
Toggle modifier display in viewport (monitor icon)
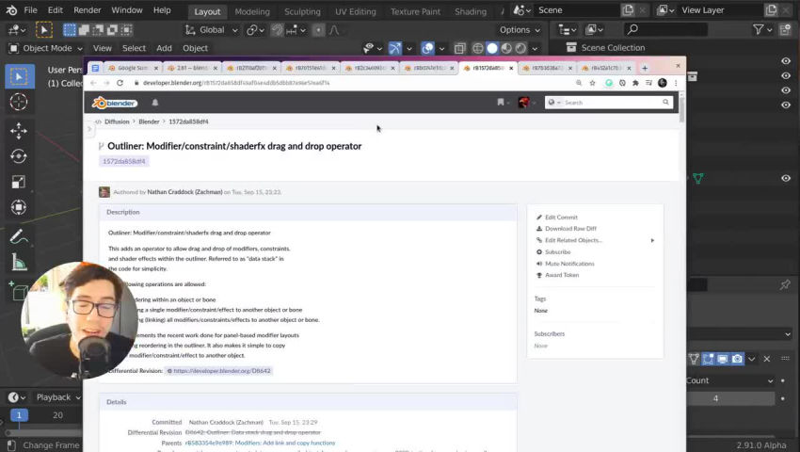click(723, 359)
